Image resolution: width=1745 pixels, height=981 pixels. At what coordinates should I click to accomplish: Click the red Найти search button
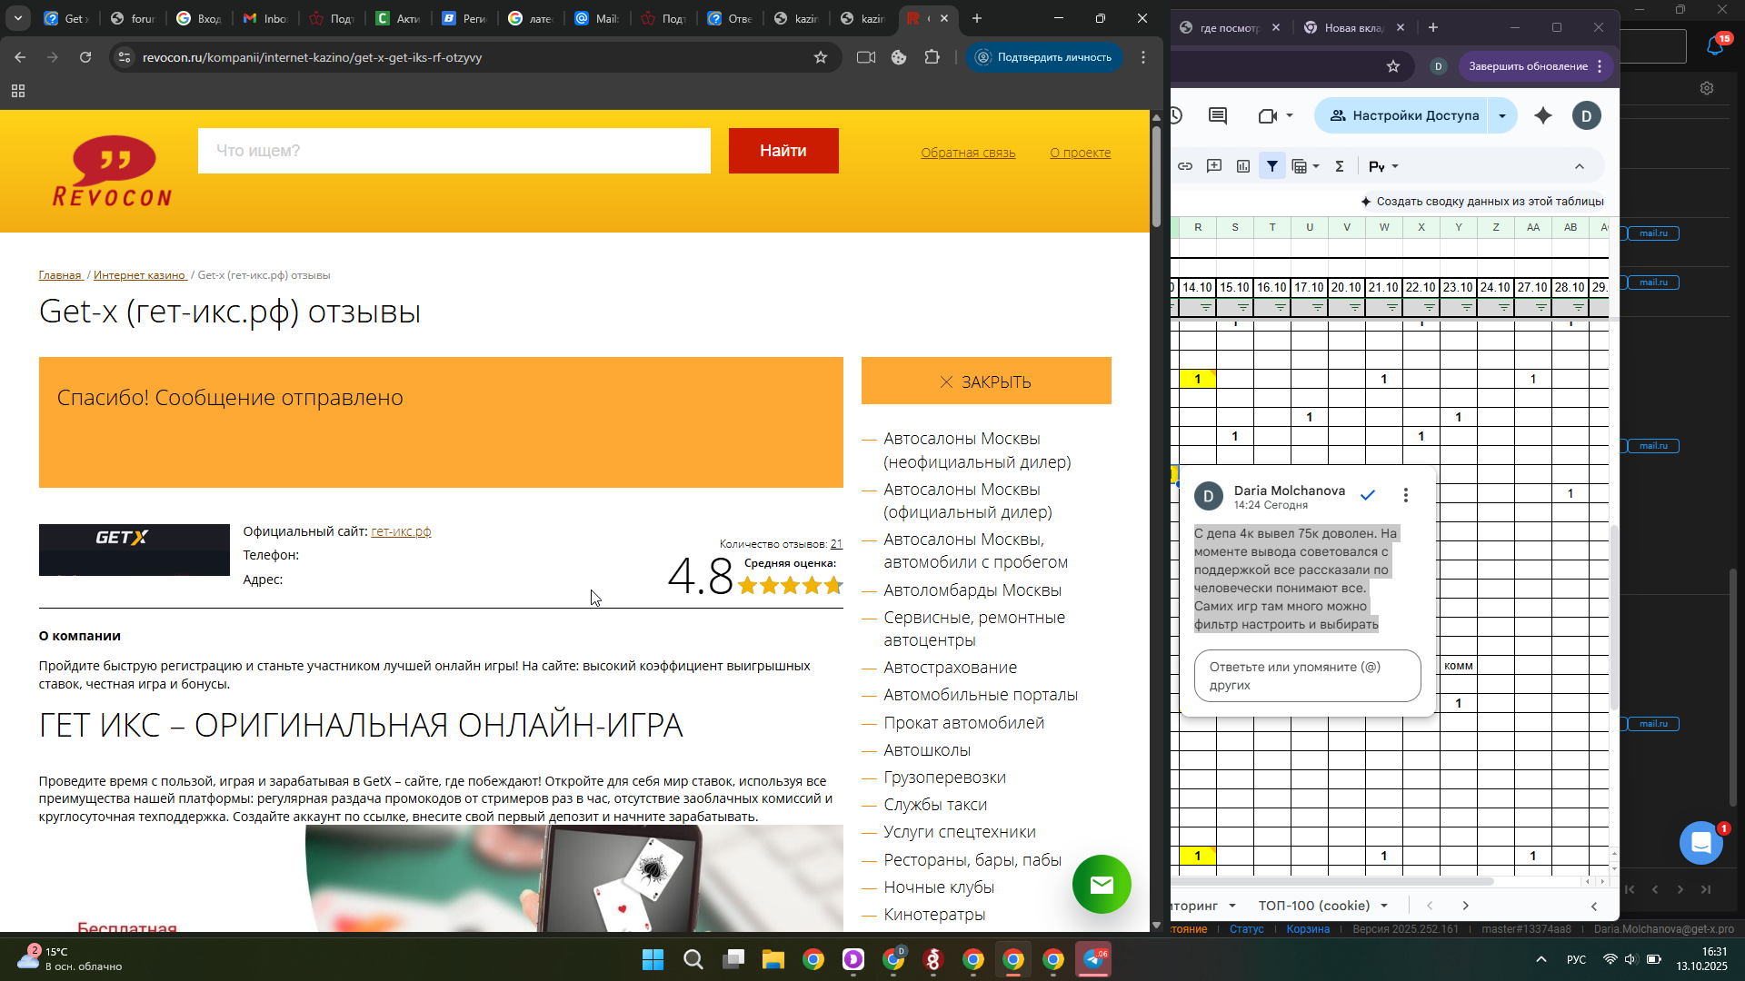click(x=783, y=151)
